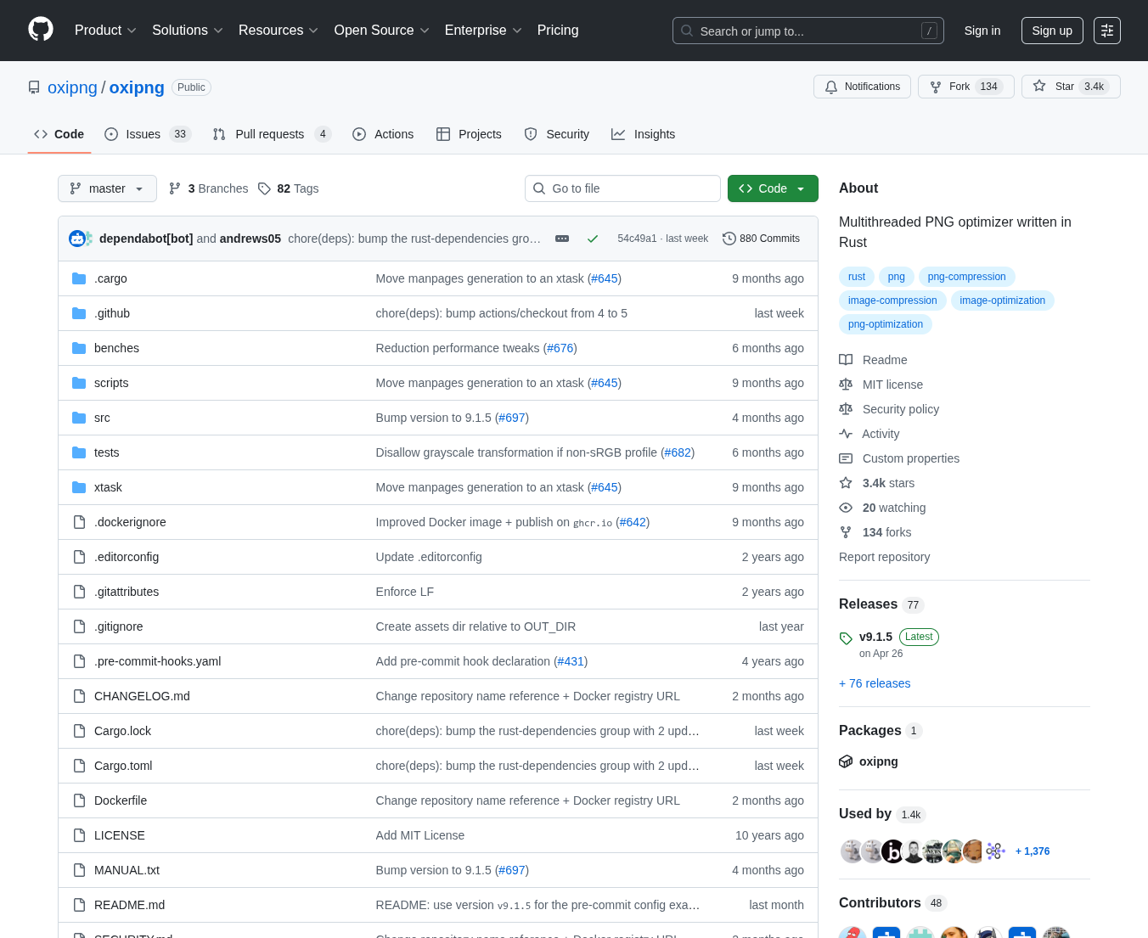1148x938 pixels.
Task: Select the image-optimization topic tag
Action: (1002, 300)
